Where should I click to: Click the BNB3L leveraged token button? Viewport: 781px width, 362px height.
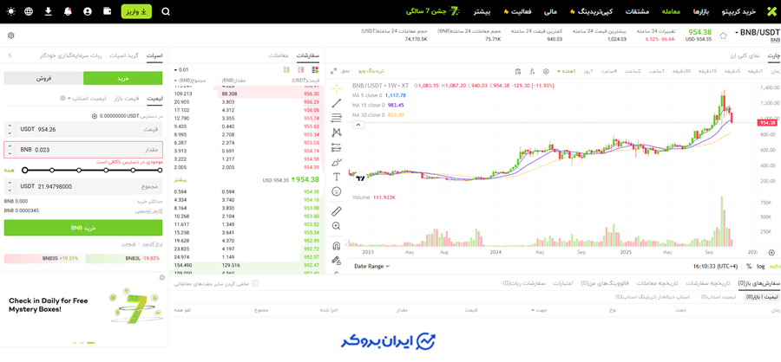pyautogui.click(x=124, y=259)
